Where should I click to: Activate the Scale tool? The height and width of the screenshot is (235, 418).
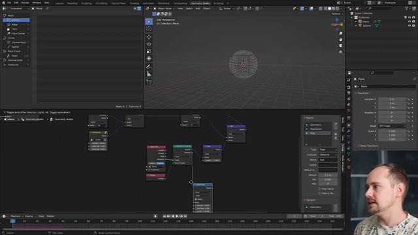coord(149,51)
